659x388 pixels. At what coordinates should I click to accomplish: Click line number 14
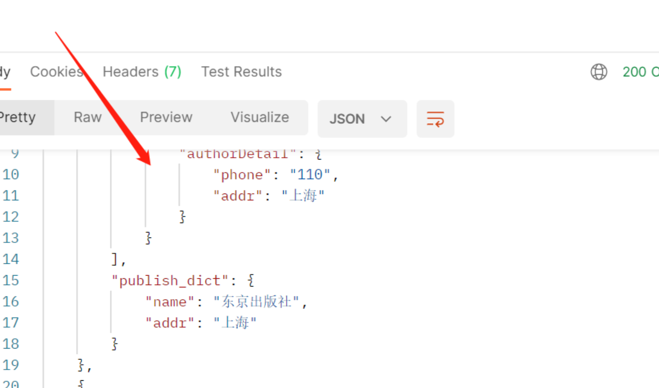[11, 259]
